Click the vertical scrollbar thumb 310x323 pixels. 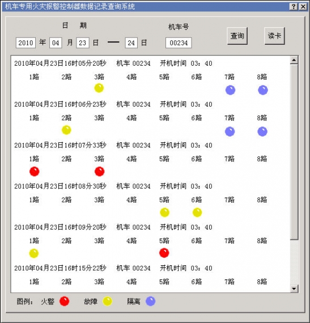(294, 152)
